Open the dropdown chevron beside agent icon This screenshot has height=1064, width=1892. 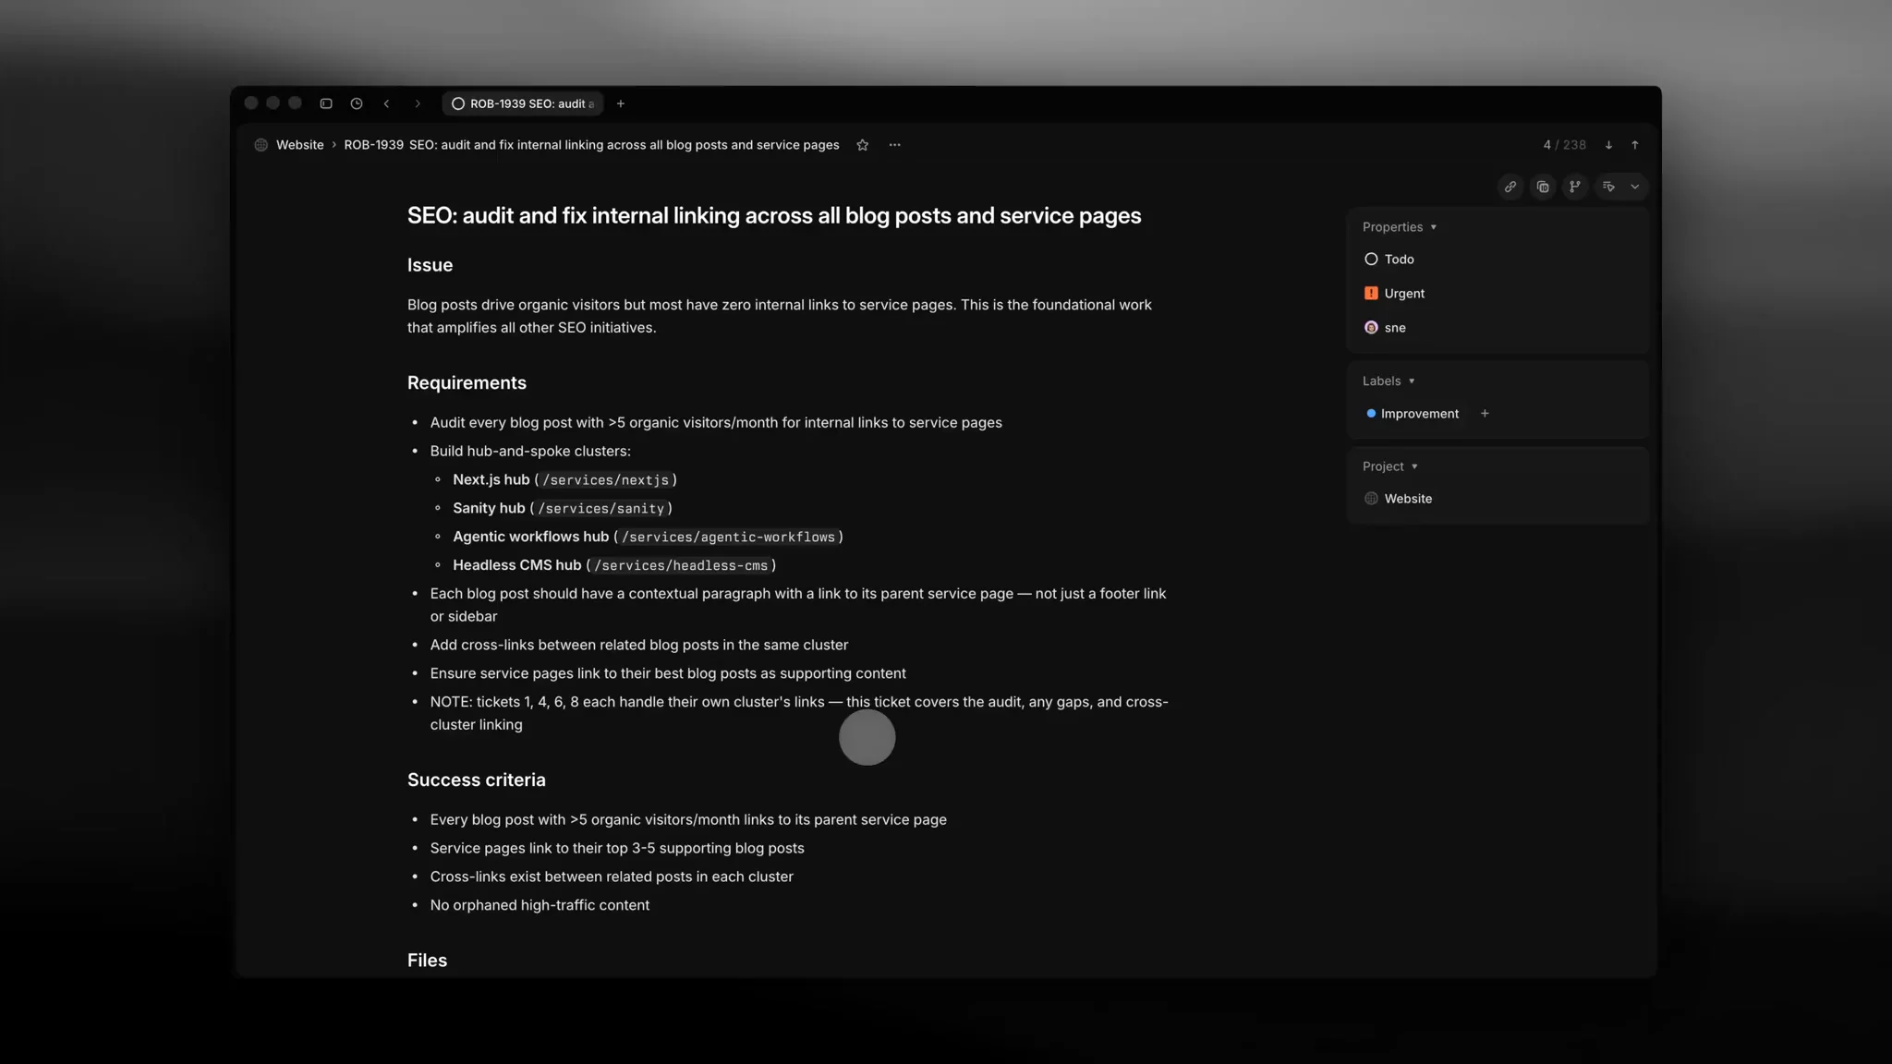tap(1635, 187)
